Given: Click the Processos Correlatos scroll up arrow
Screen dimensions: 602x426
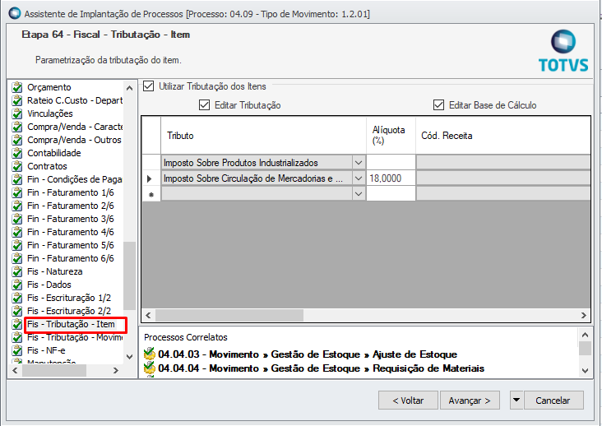Looking at the screenshot, I should click(x=585, y=335).
